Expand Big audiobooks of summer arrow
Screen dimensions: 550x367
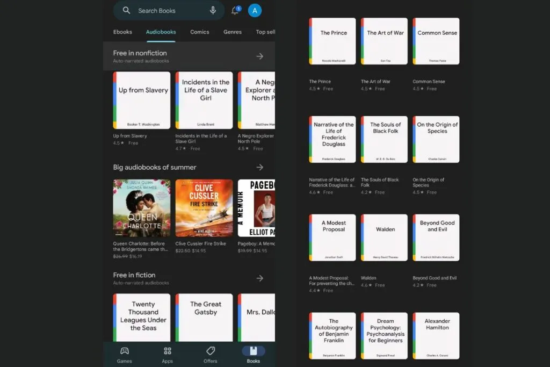click(x=259, y=167)
